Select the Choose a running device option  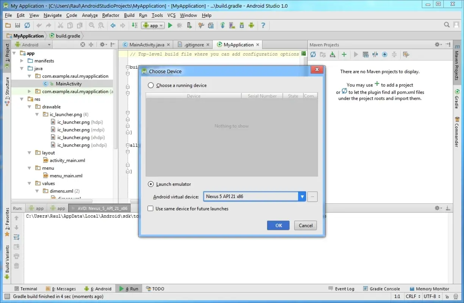point(150,85)
